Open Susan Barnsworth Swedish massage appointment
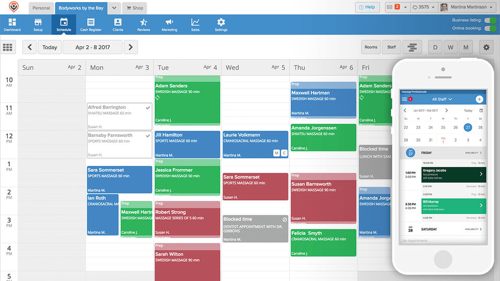The width and height of the screenshot is (500, 281). 323,198
